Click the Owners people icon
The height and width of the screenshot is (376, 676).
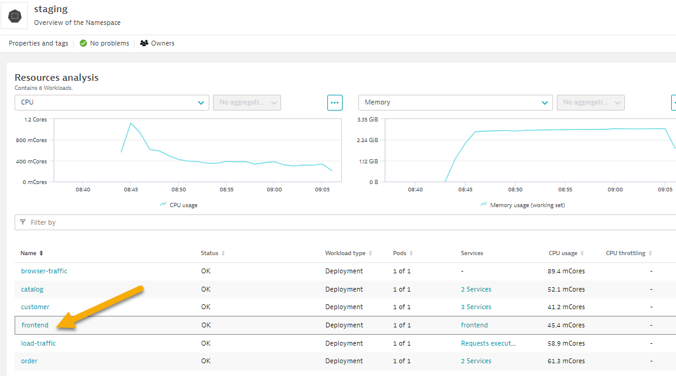[x=144, y=44]
